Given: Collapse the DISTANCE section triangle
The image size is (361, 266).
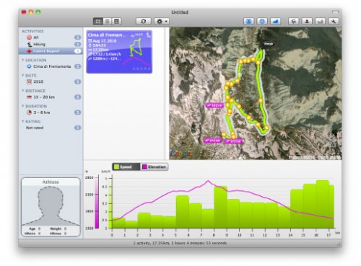Looking at the screenshot, I should pos(23,91).
